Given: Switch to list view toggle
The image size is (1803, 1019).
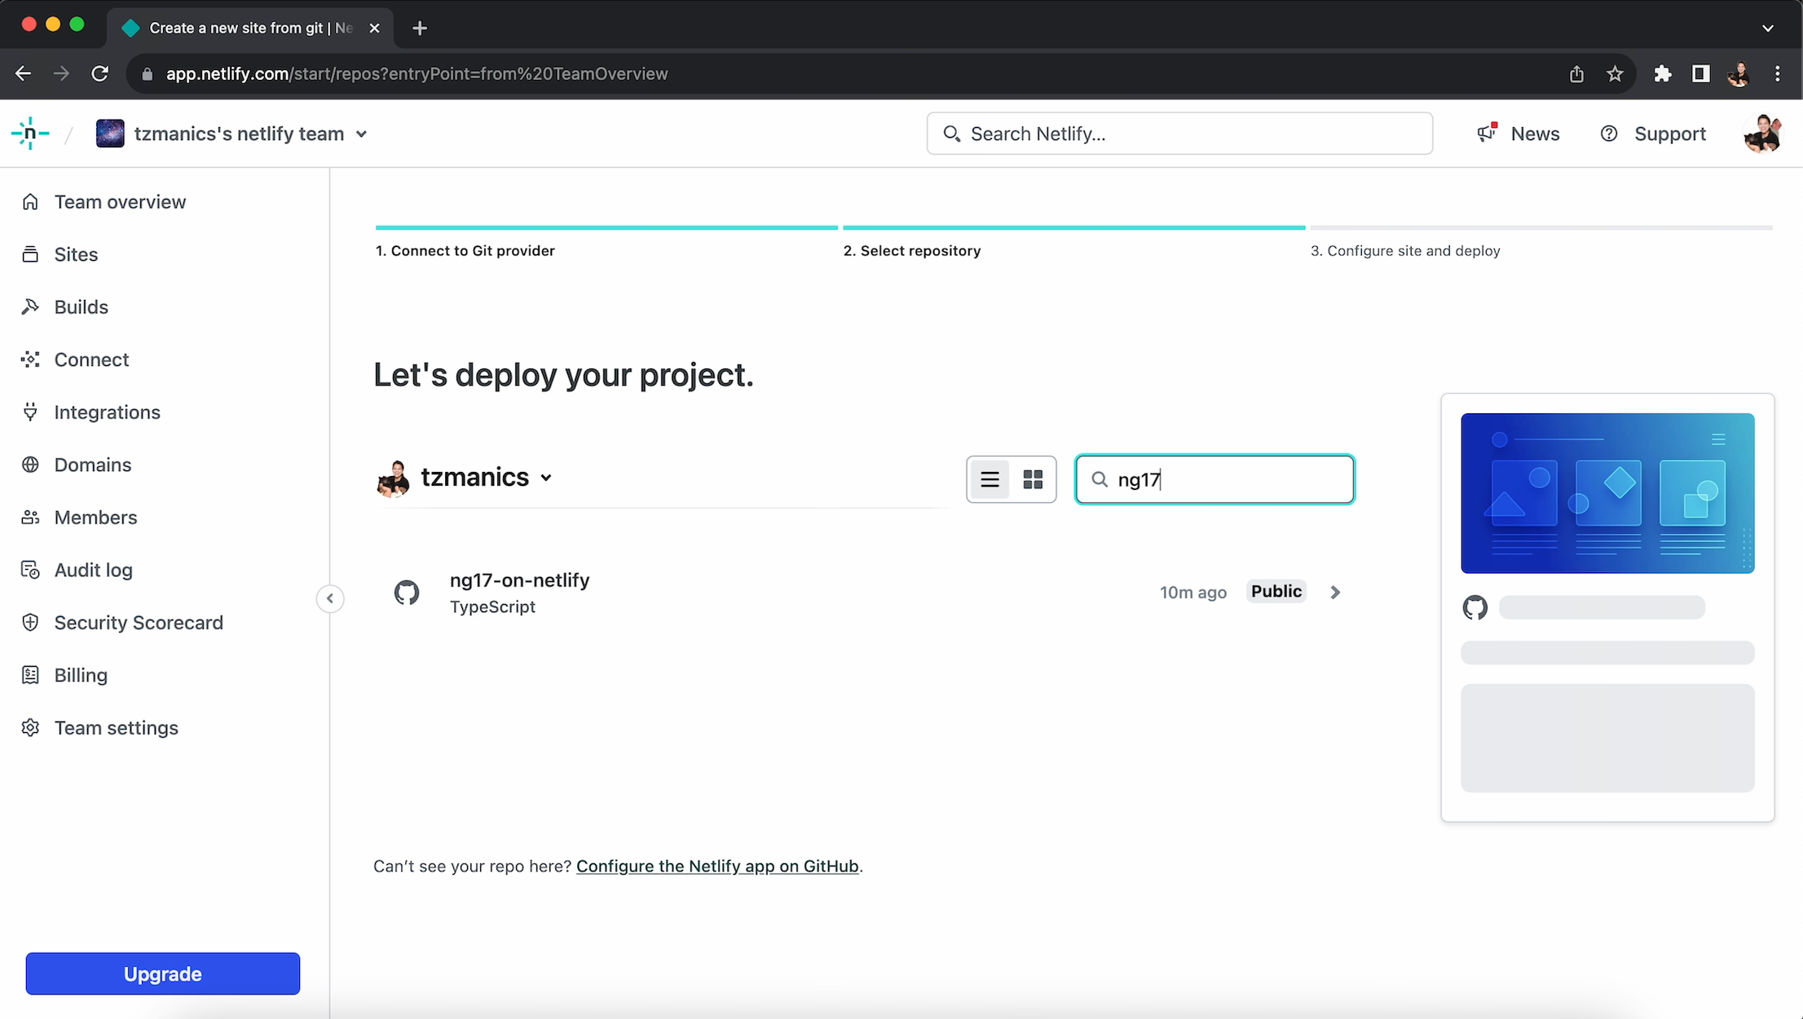Looking at the screenshot, I should click(990, 479).
